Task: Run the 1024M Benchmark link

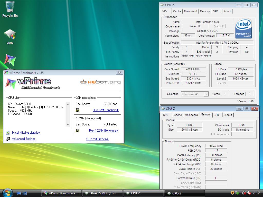Action: pyautogui.click(x=104, y=131)
